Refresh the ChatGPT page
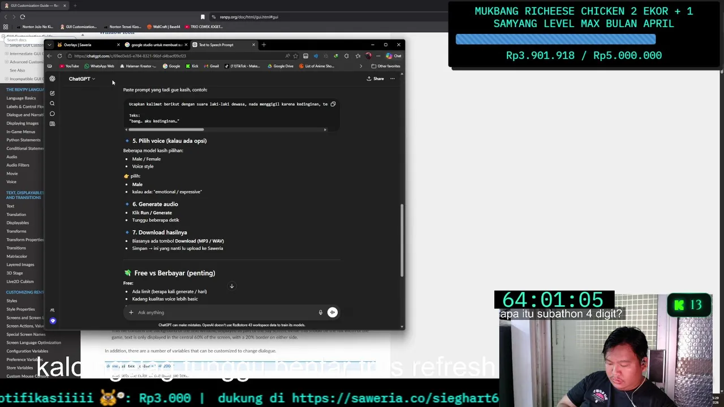The width and height of the screenshot is (724, 407). tap(59, 56)
